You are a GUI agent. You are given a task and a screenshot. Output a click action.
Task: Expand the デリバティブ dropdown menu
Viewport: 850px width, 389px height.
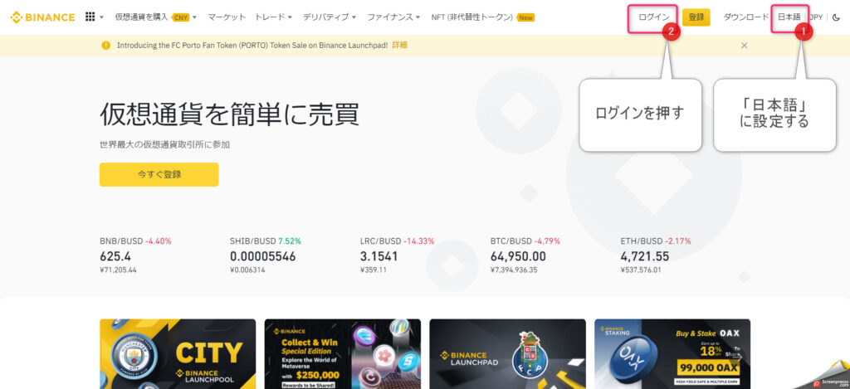click(329, 17)
